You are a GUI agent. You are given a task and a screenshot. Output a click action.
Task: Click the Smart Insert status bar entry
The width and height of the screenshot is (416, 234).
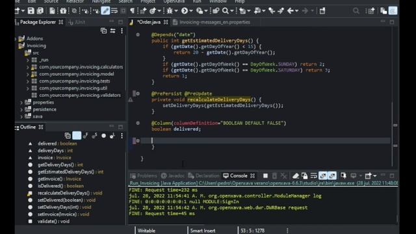203,231
